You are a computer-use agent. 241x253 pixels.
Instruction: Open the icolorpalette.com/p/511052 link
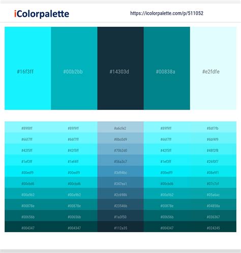click(167, 13)
